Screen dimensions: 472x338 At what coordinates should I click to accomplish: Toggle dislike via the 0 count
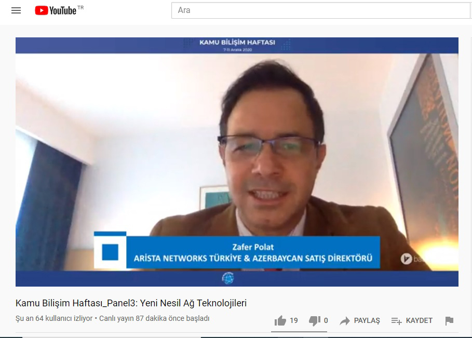pyautogui.click(x=326, y=321)
